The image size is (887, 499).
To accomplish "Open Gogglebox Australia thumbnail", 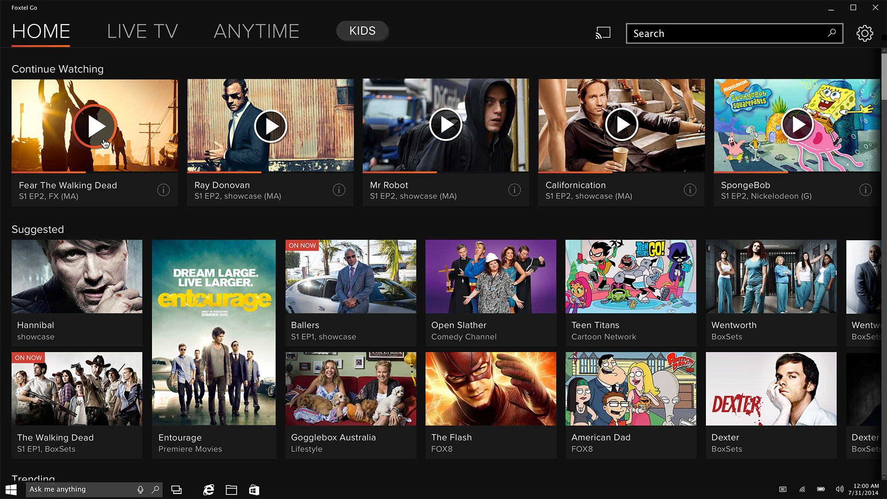I will 351,389.
